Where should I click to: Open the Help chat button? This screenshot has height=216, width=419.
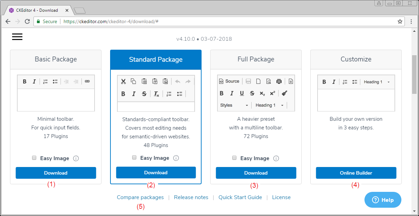383,200
